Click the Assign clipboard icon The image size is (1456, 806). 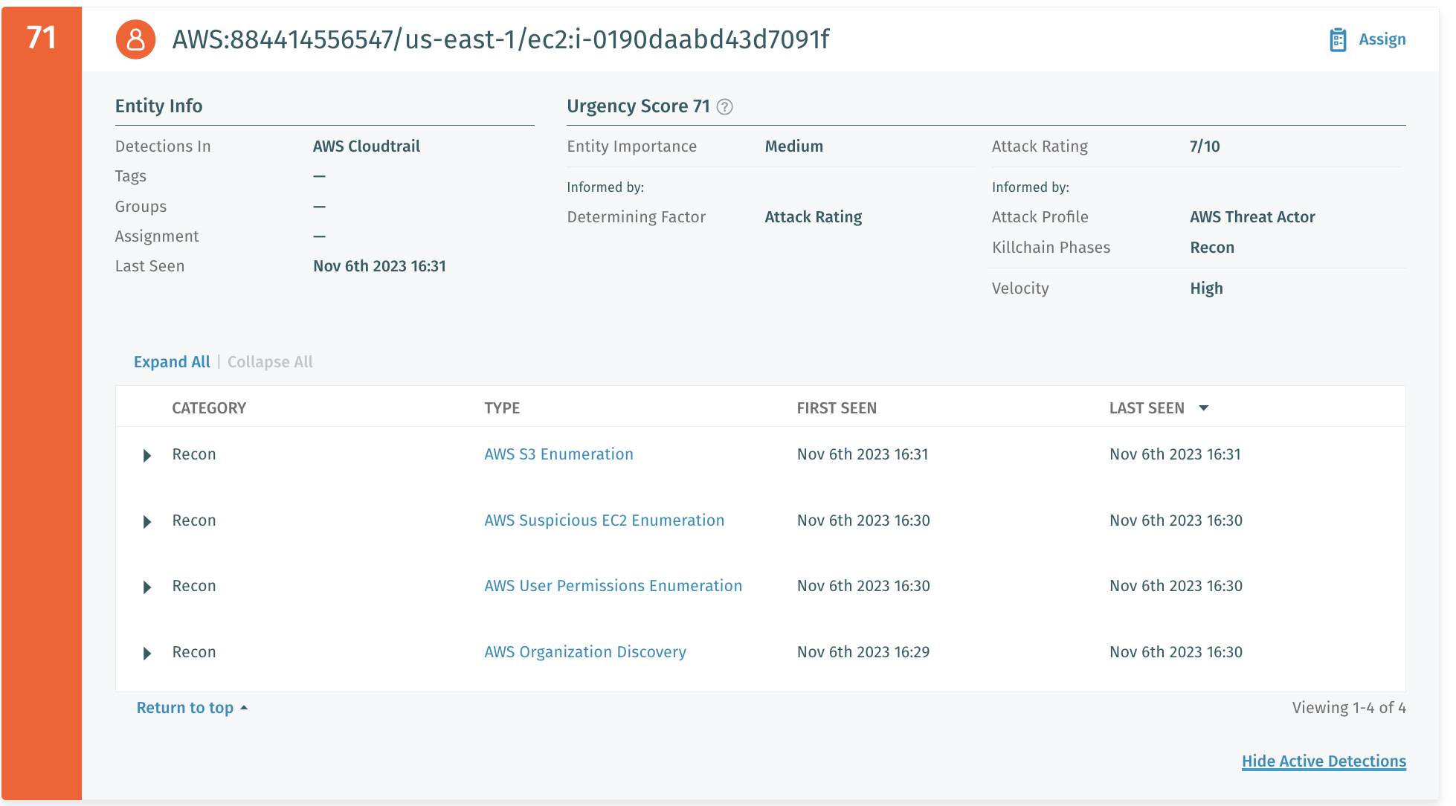pos(1338,39)
